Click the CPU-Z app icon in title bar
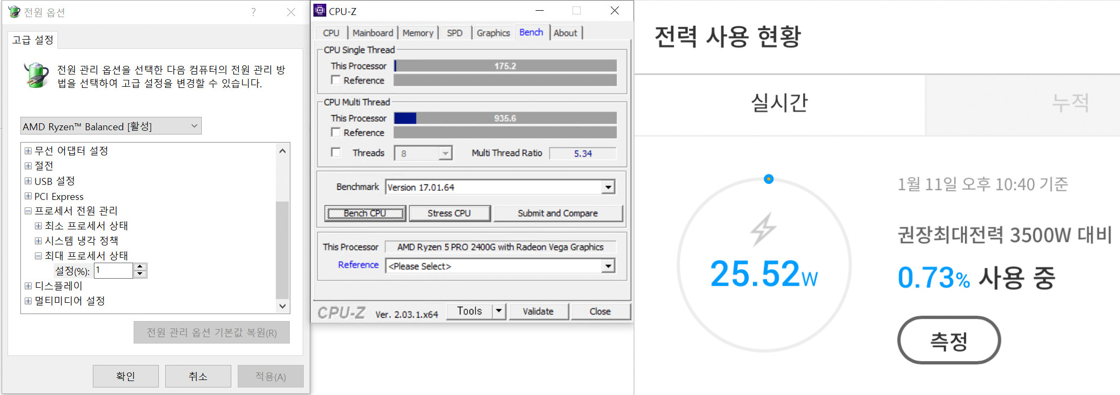Viewport: 1120px width, 395px height. pyautogui.click(x=320, y=11)
